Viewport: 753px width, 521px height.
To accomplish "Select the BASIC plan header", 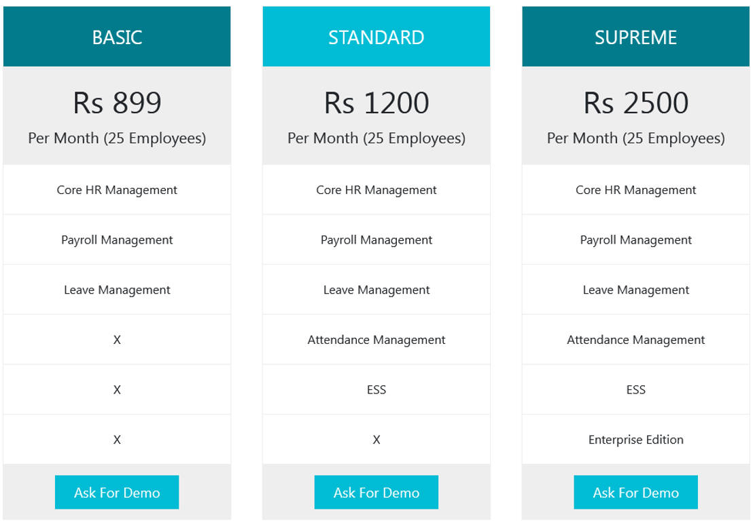I will [x=117, y=37].
